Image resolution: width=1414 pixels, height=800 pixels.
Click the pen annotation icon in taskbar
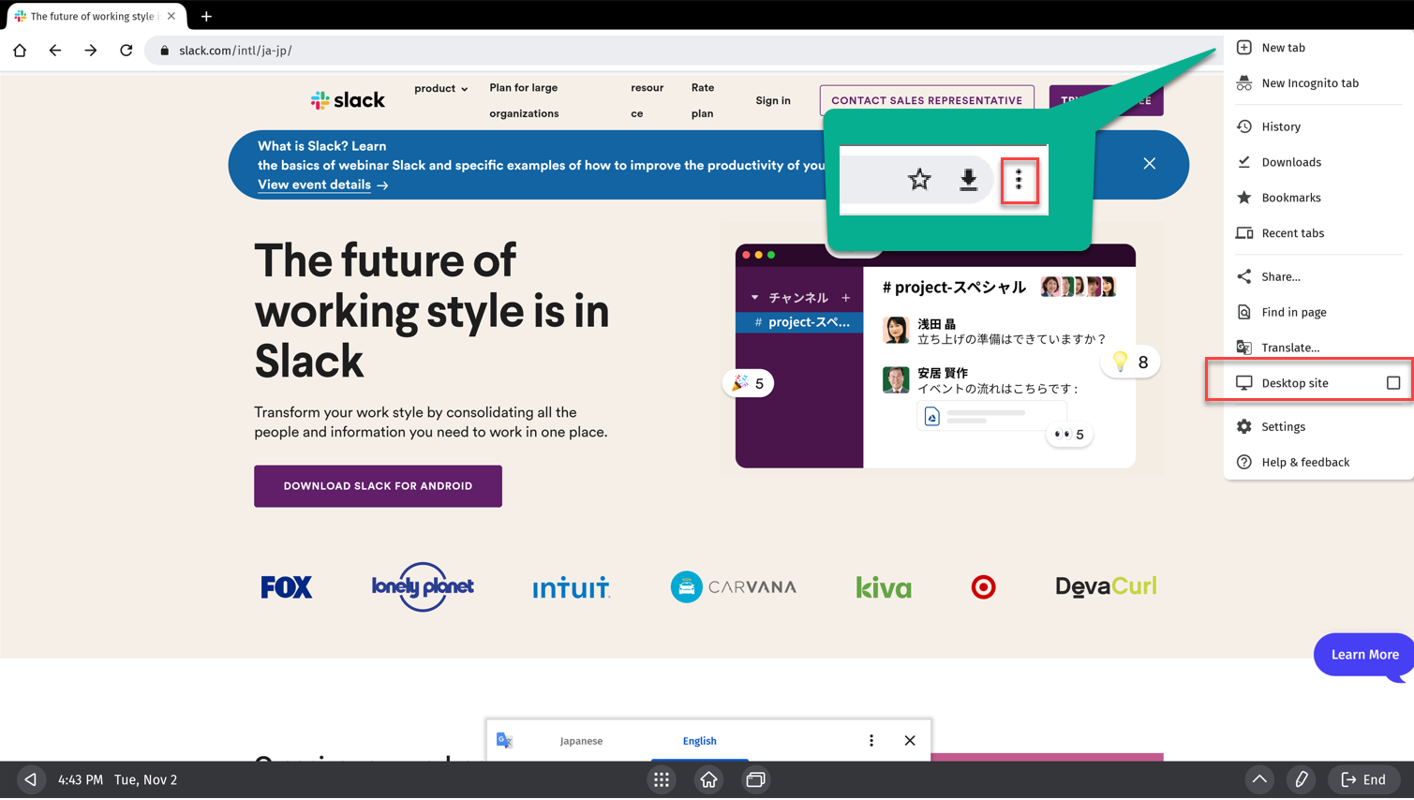1301,780
